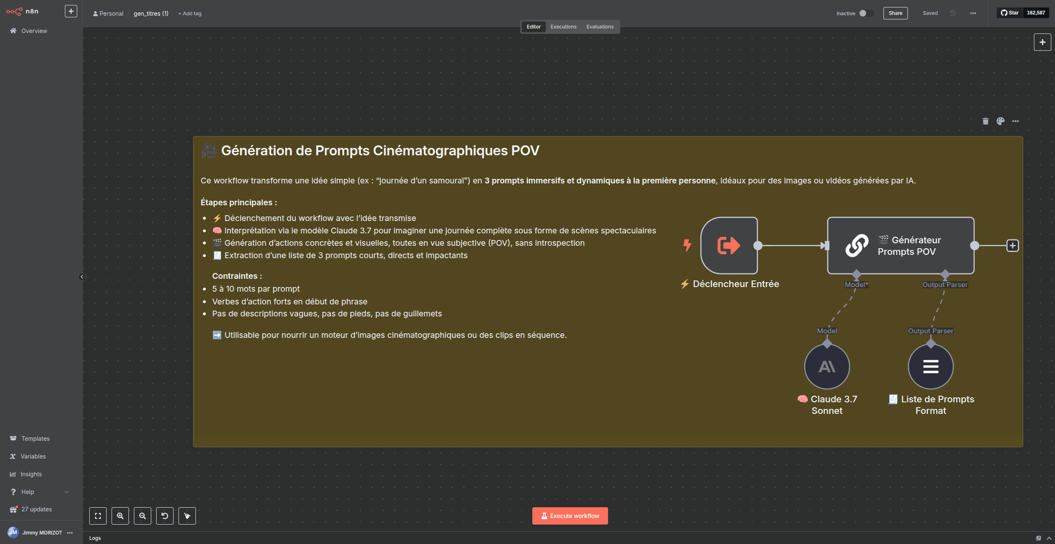1055x544 pixels.
Task: Reset the canvas zoom level
Action: [x=165, y=515]
